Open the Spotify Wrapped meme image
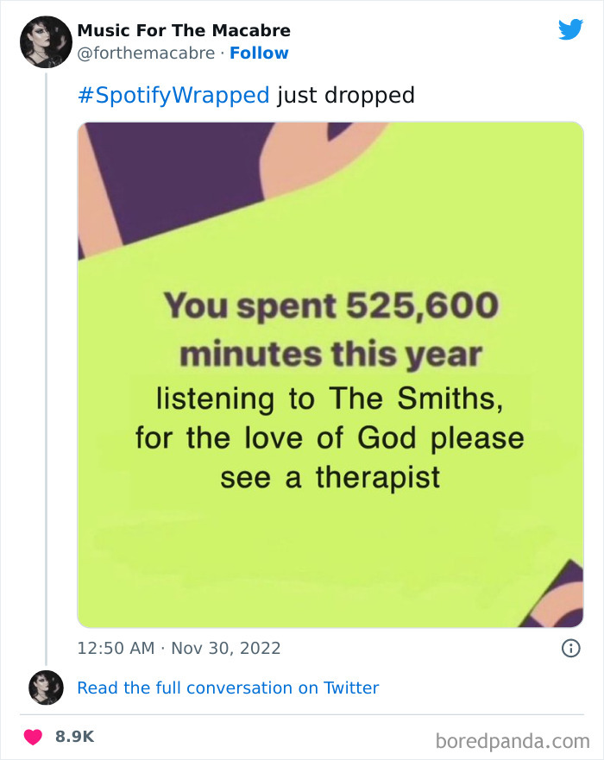The image size is (604, 760). [329, 374]
